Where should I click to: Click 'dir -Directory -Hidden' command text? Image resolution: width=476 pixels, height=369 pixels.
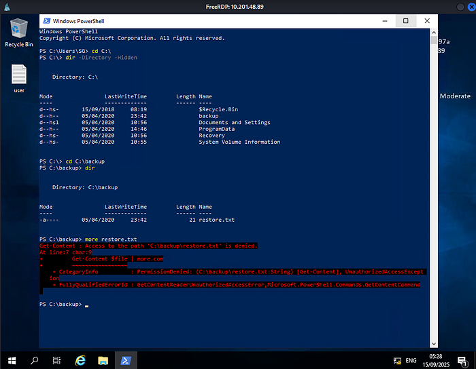point(101,58)
